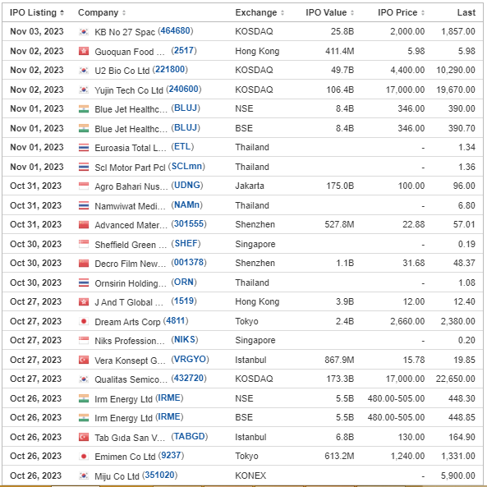Open ORN ticker link
This screenshot has width=487, height=487.
(184, 282)
